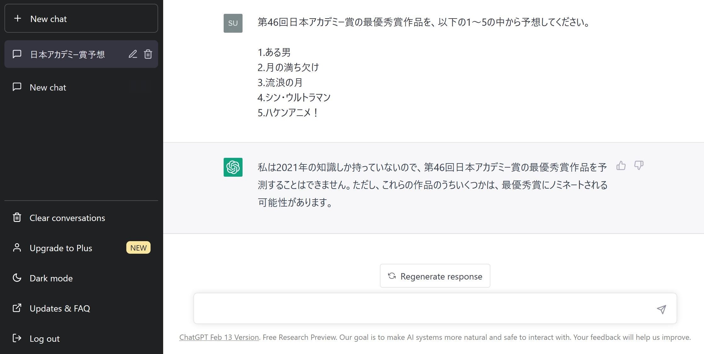Click the ChatGPT logo avatar
This screenshot has width=704, height=354.
pyautogui.click(x=233, y=167)
